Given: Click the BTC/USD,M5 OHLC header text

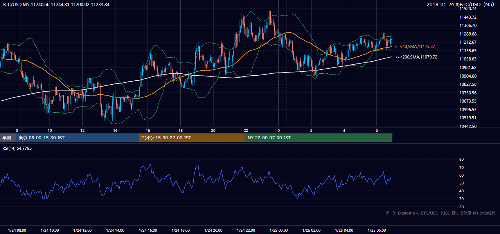Looking at the screenshot, I should point(56,4).
